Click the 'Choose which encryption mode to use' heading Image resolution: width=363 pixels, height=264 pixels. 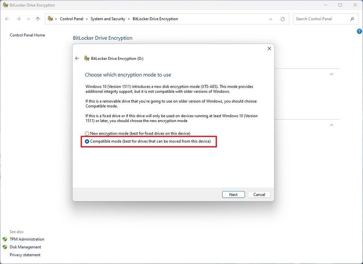point(128,75)
